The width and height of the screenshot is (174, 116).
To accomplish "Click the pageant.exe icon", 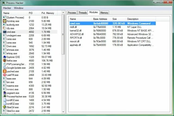I will point(5,93).
